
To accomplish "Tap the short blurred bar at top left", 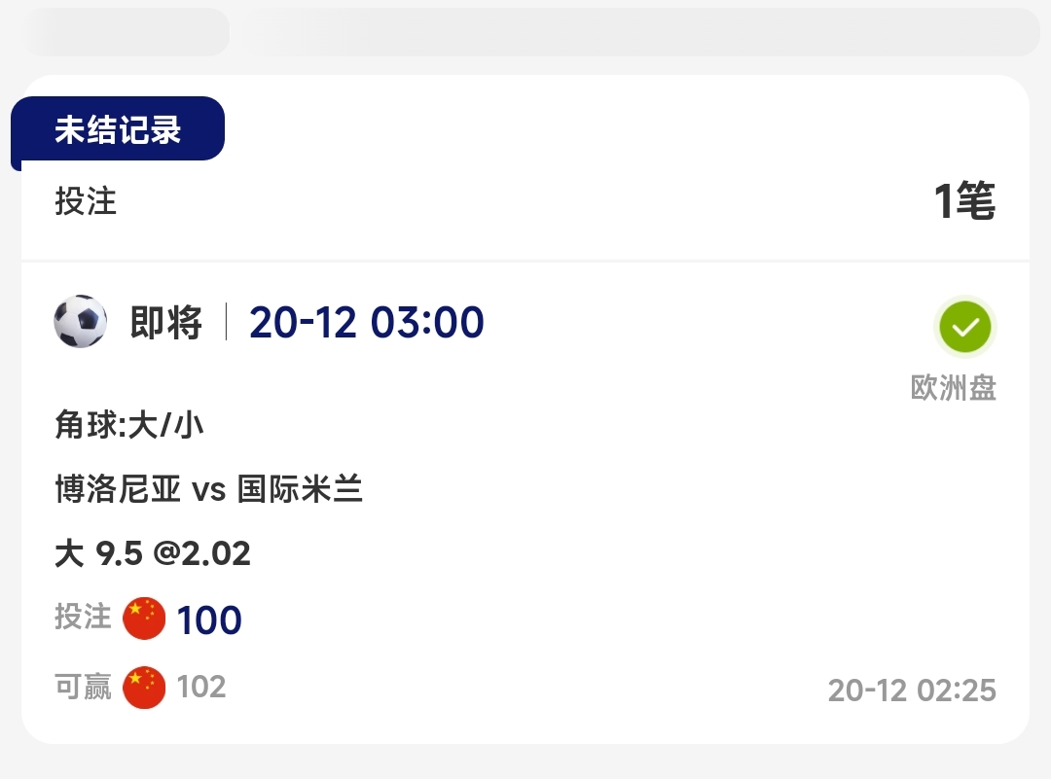I will click(127, 32).
